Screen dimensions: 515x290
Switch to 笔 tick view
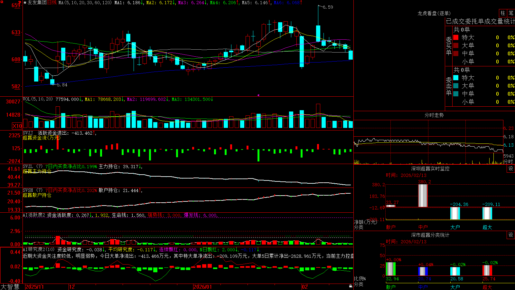(x=511, y=13)
